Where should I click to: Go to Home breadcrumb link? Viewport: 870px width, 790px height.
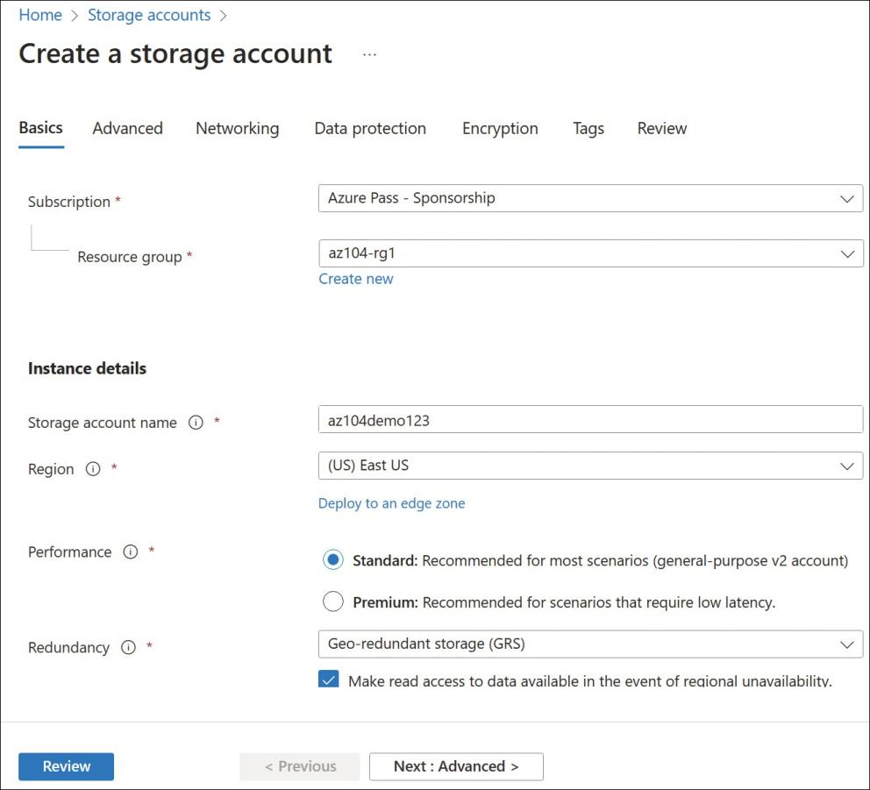(40, 15)
